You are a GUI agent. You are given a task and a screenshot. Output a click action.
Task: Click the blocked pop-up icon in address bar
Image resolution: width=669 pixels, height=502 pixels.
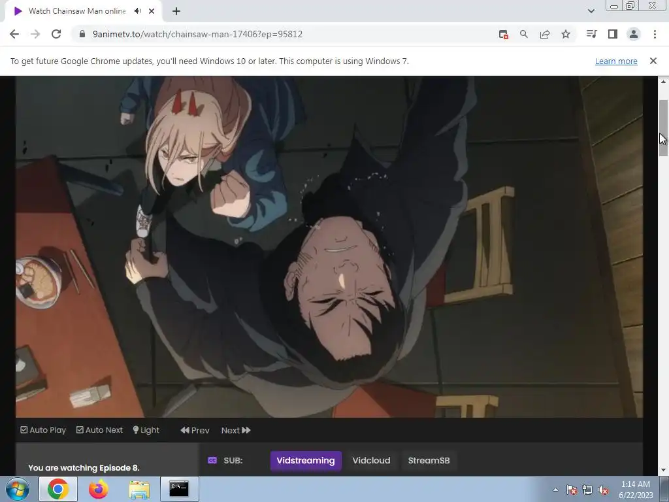click(x=504, y=34)
